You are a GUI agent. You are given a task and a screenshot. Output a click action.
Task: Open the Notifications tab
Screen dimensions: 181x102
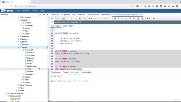(x=86, y=72)
